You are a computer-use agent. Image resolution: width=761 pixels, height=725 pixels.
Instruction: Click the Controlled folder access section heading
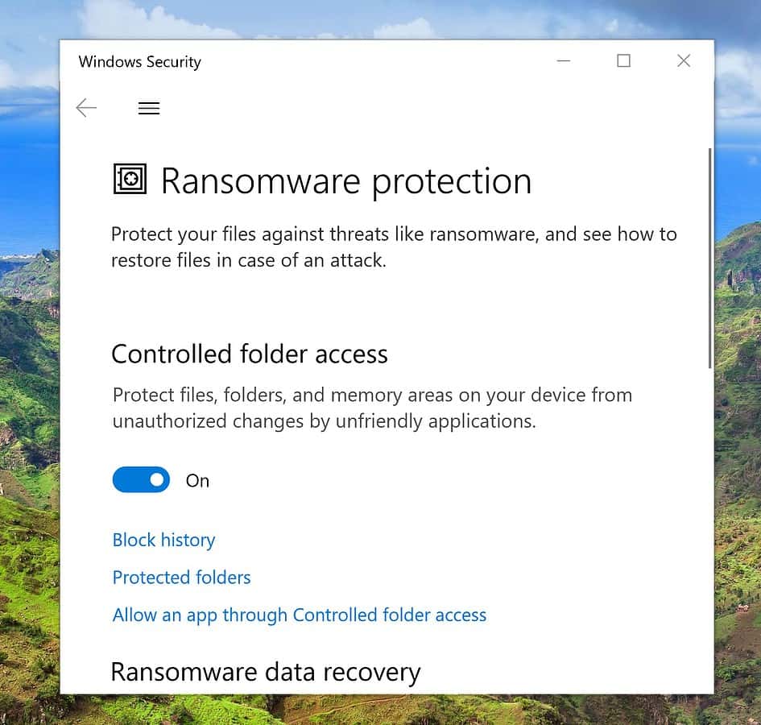pyautogui.click(x=249, y=354)
